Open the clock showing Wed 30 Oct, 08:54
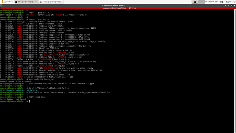Screen dimensions: 236x133 tap(212, 2)
